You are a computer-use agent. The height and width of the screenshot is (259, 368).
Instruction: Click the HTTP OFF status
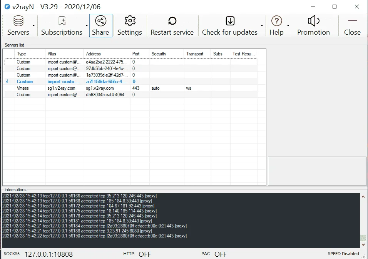point(145,254)
